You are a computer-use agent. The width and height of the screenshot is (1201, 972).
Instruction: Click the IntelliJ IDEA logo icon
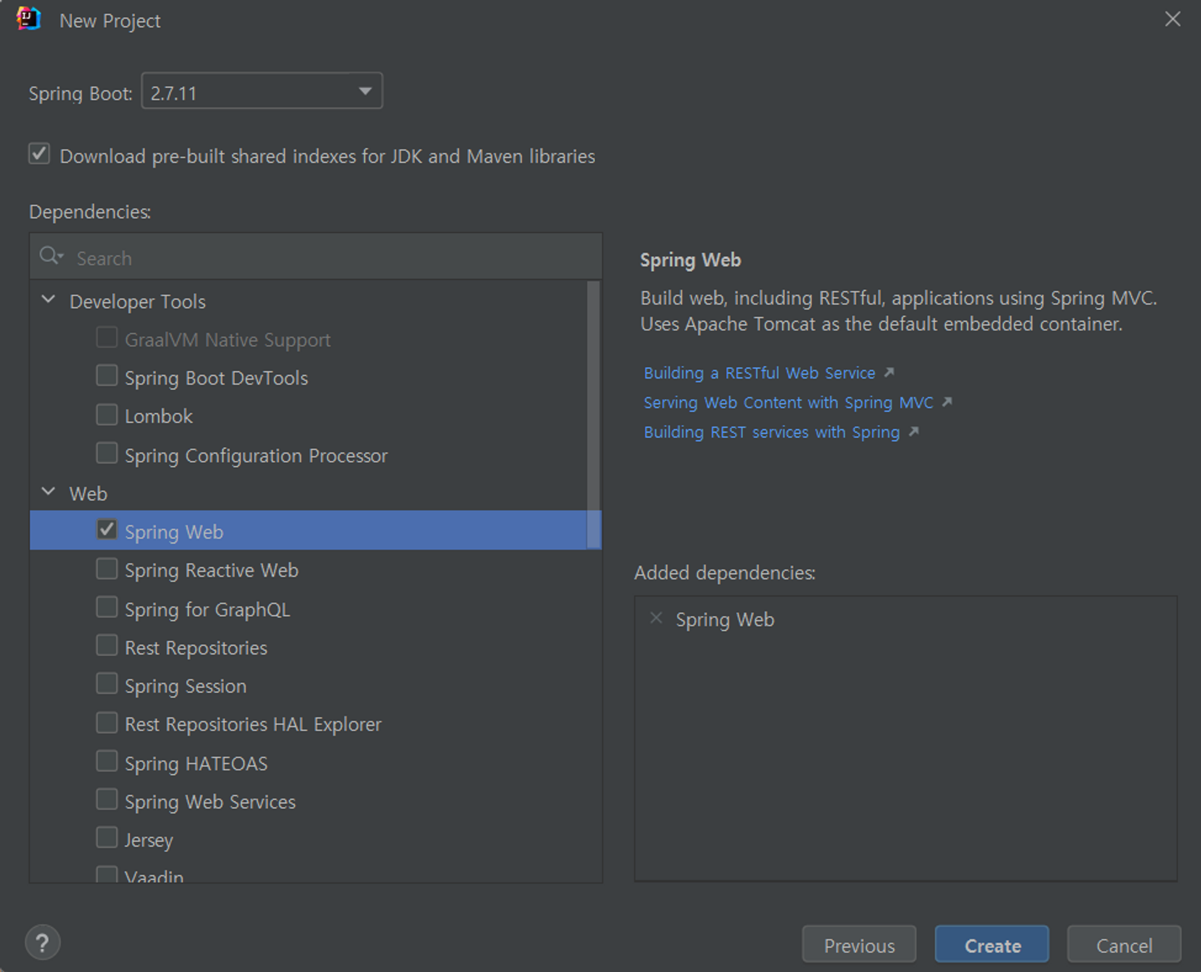coord(29,19)
